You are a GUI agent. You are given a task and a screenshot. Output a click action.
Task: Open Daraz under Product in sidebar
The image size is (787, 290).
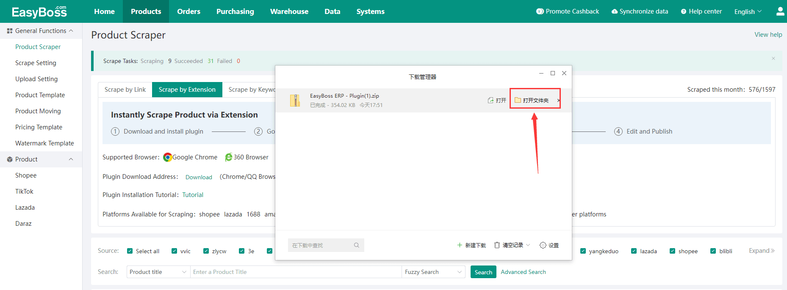coord(23,224)
